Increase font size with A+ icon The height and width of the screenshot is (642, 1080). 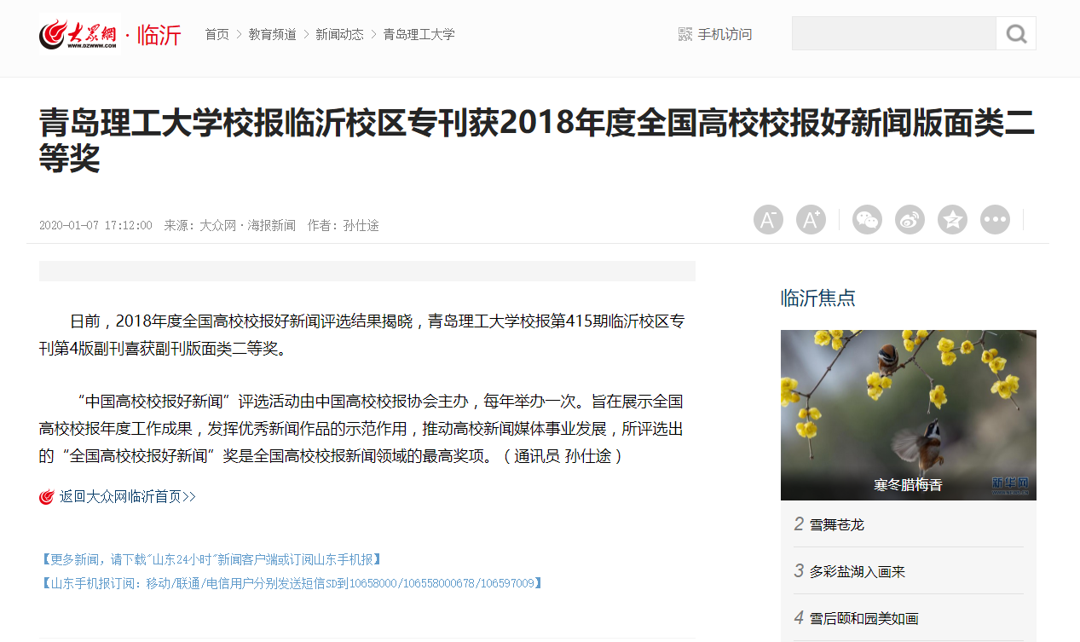pyautogui.click(x=811, y=220)
